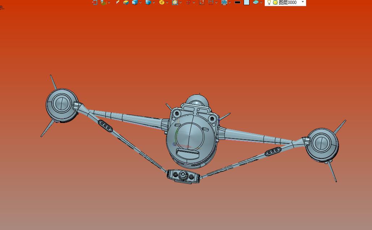This screenshot has width=372, height=230.
Task: Open dropdown arrow beside monitor icon
Action: point(230,3)
